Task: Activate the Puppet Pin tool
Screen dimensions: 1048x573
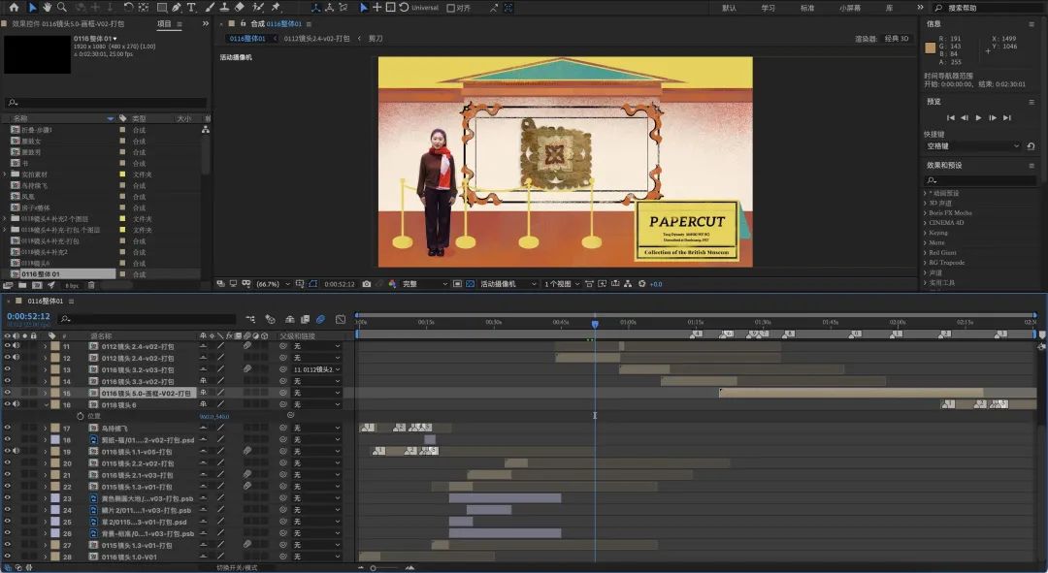Action: [x=275, y=7]
